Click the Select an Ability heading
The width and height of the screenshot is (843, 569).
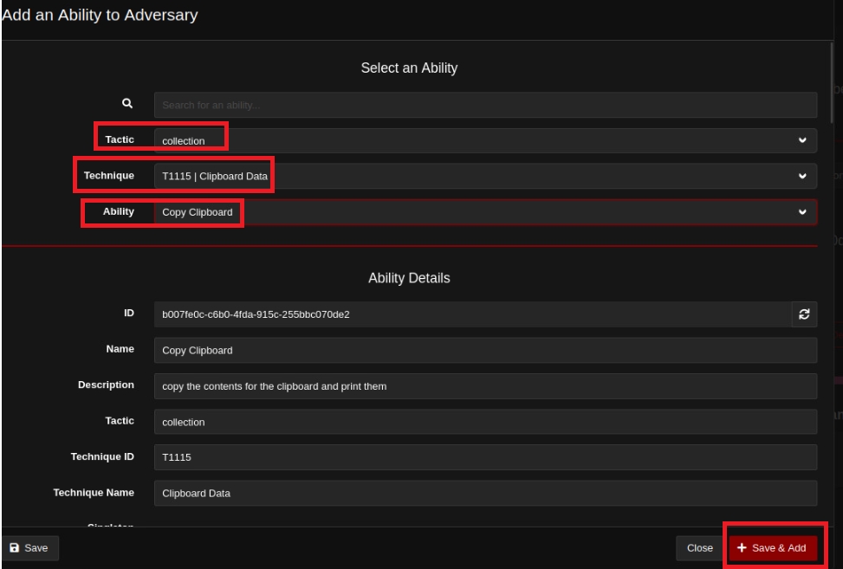tap(409, 69)
